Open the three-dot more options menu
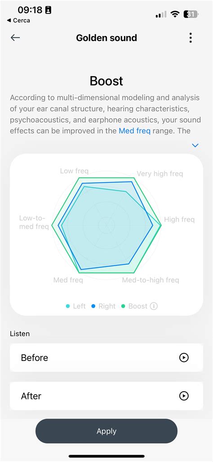This screenshot has width=213, height=462. 191,38
